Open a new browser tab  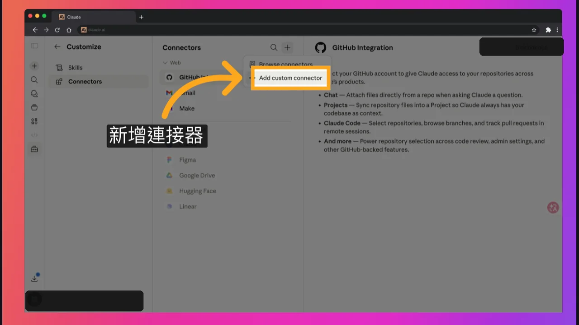click(141, 17)
